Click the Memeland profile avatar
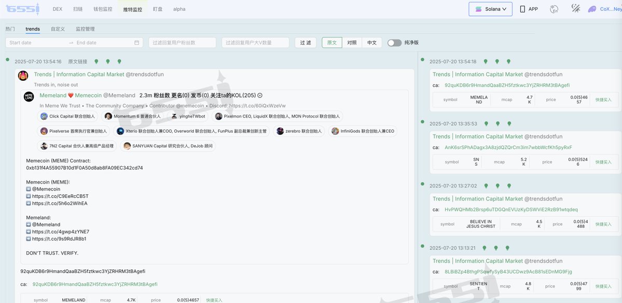Image resolution: width=622 pixels, height=303 pixels. [x=29, y=96]
